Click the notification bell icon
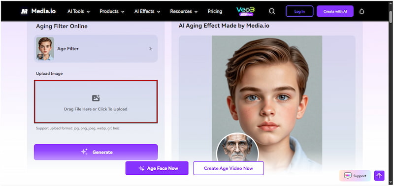Image resolution: width=394 pixels, height=186 pixels. pos(361,11)
